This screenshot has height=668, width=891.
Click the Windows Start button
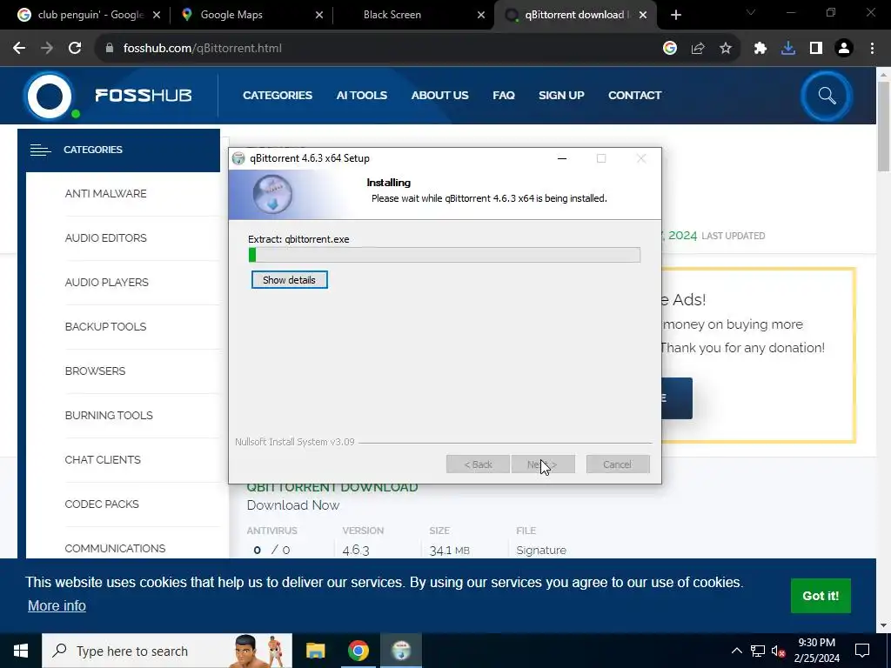[21, 651]
